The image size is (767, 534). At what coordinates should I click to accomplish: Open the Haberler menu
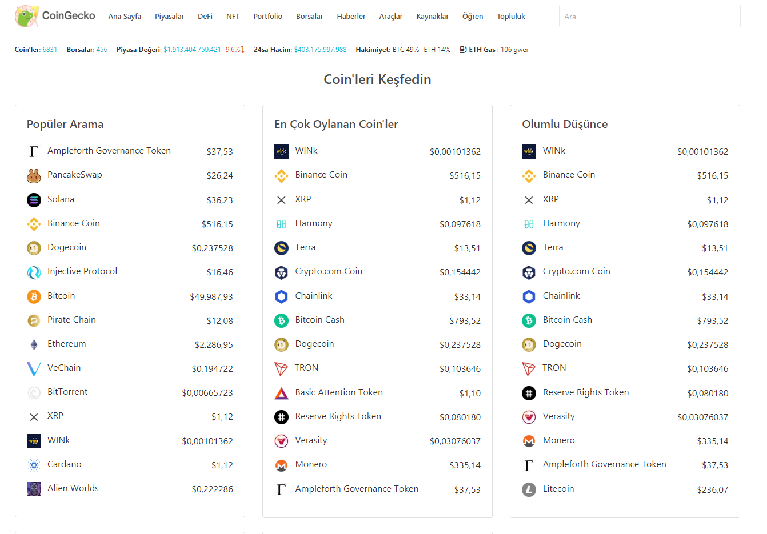[x=351, y=17]
